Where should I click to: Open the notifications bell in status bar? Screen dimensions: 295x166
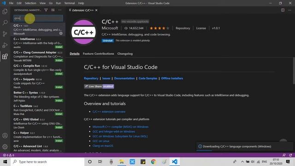290,155
